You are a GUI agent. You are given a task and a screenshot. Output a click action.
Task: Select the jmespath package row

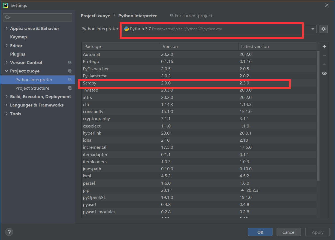coord(199,169)
